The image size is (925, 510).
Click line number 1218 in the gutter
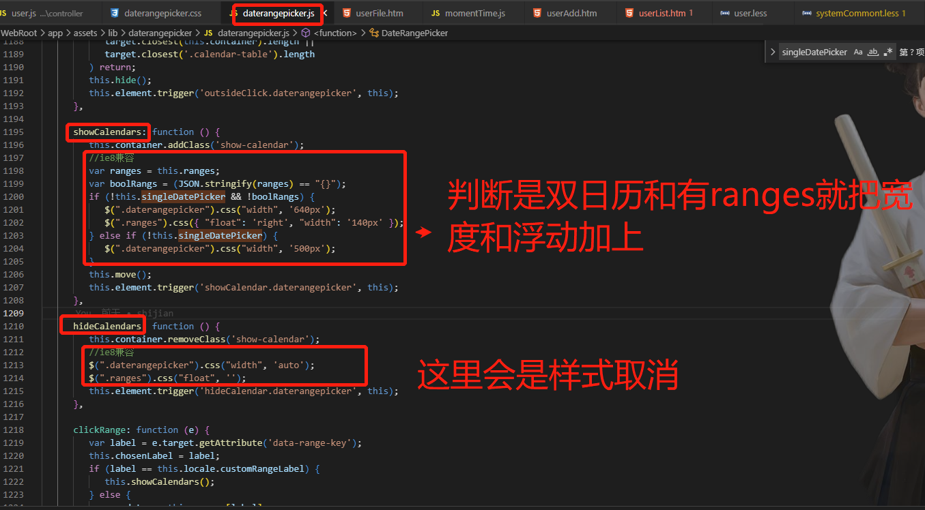pyautogui.click(x=12, y=430)
